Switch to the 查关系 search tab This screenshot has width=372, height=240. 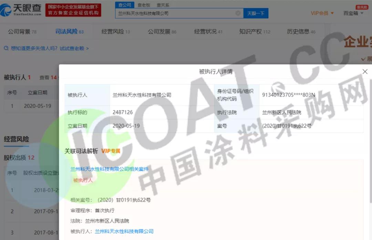(163, 5)
